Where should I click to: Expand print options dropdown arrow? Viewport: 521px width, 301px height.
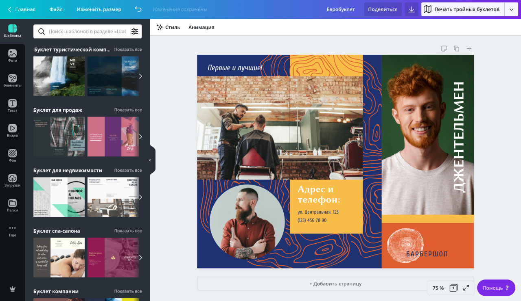(512, 9)
